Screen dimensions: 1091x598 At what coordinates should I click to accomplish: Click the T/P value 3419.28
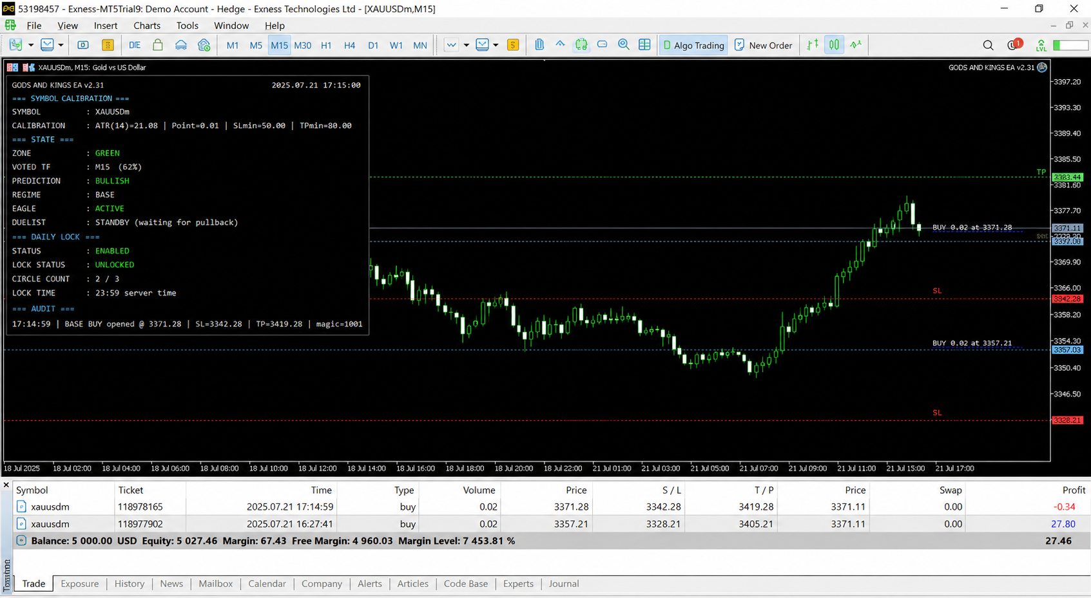pos(756,507)
